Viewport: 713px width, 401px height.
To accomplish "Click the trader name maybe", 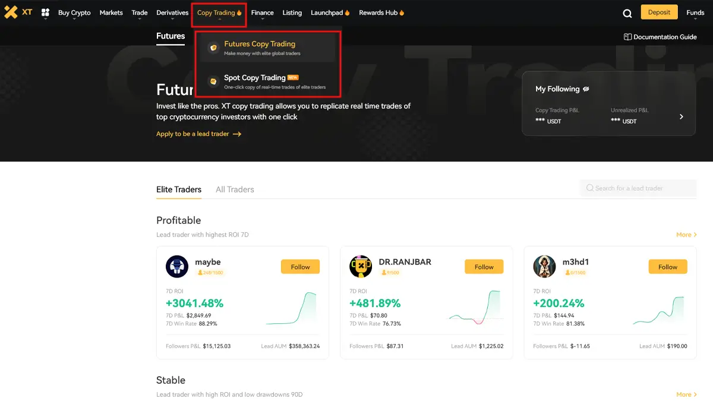I will click(208, 262).
